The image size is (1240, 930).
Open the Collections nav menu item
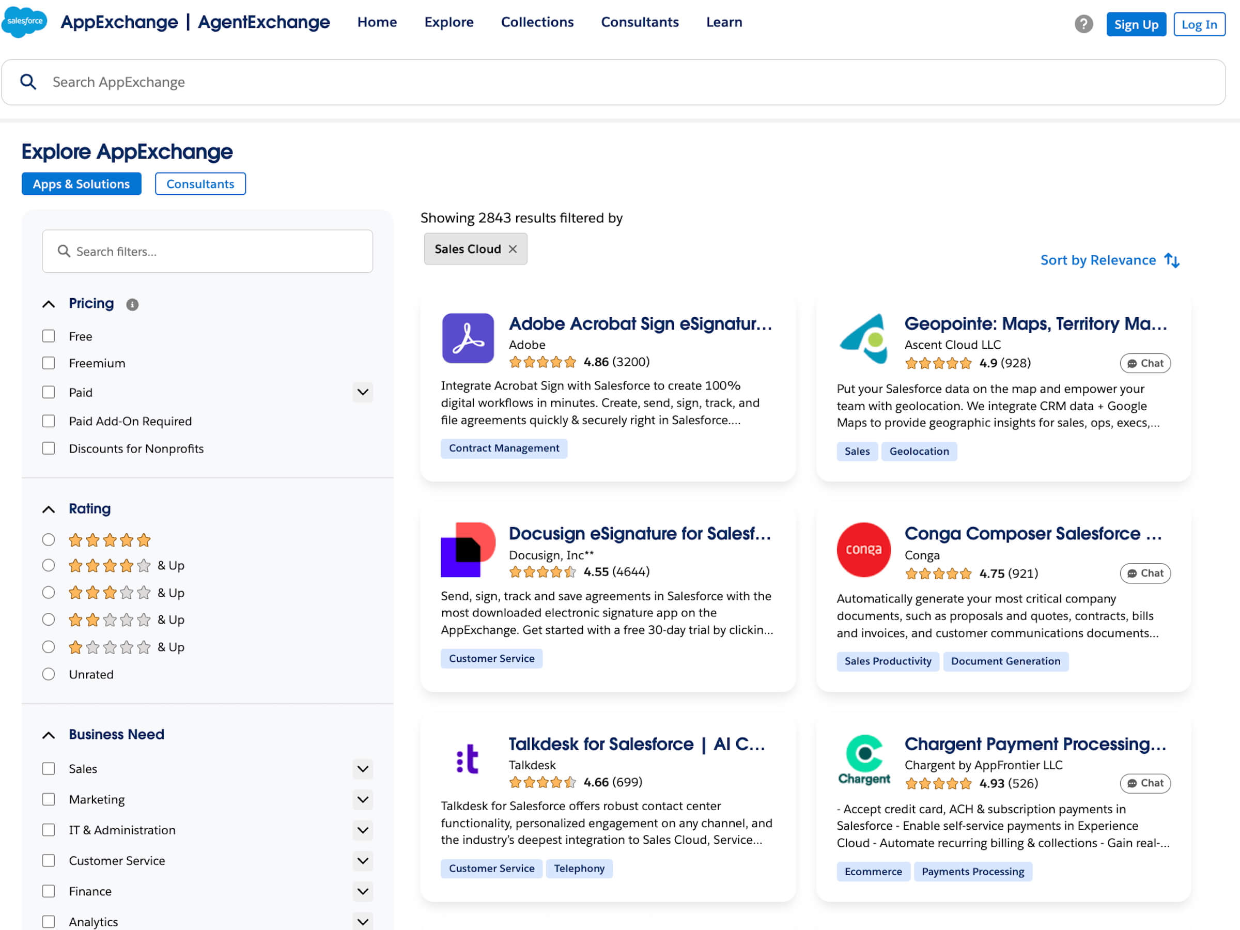click(537, 22)
